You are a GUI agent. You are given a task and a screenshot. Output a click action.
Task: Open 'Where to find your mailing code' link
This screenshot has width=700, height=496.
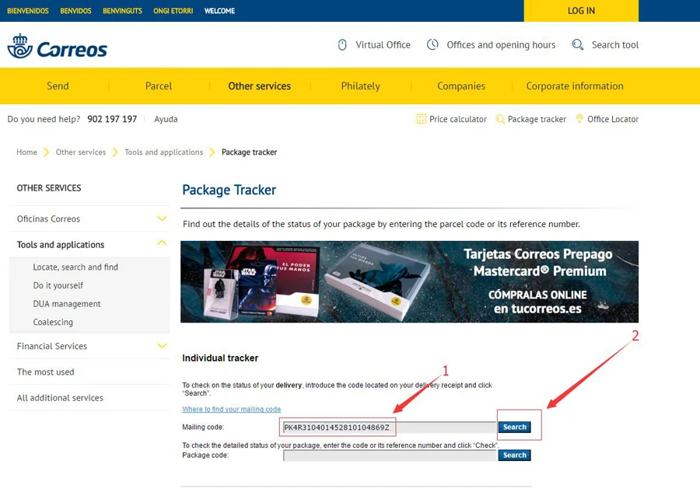click(x=231, y=409)
